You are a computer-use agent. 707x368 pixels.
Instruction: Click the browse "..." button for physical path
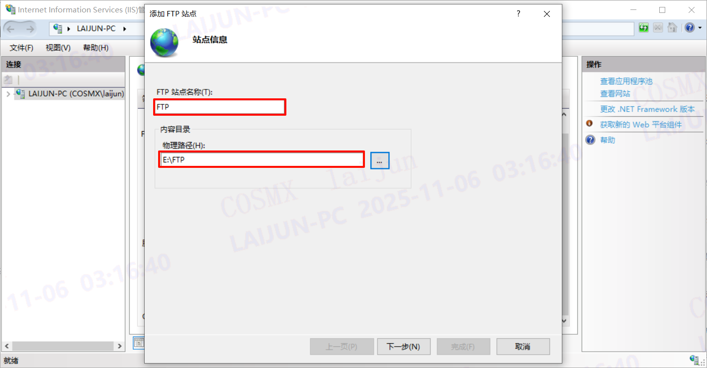click(380, 160)
